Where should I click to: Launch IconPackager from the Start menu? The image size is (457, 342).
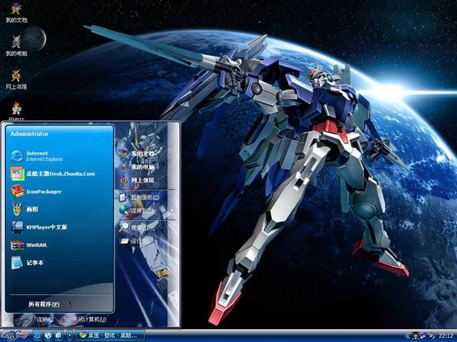click(x=36, y=192)
